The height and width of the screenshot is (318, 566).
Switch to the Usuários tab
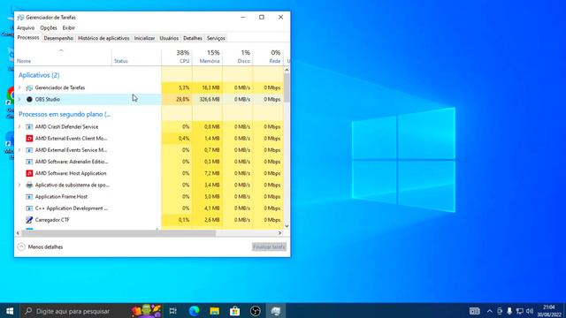pos(169,38)
